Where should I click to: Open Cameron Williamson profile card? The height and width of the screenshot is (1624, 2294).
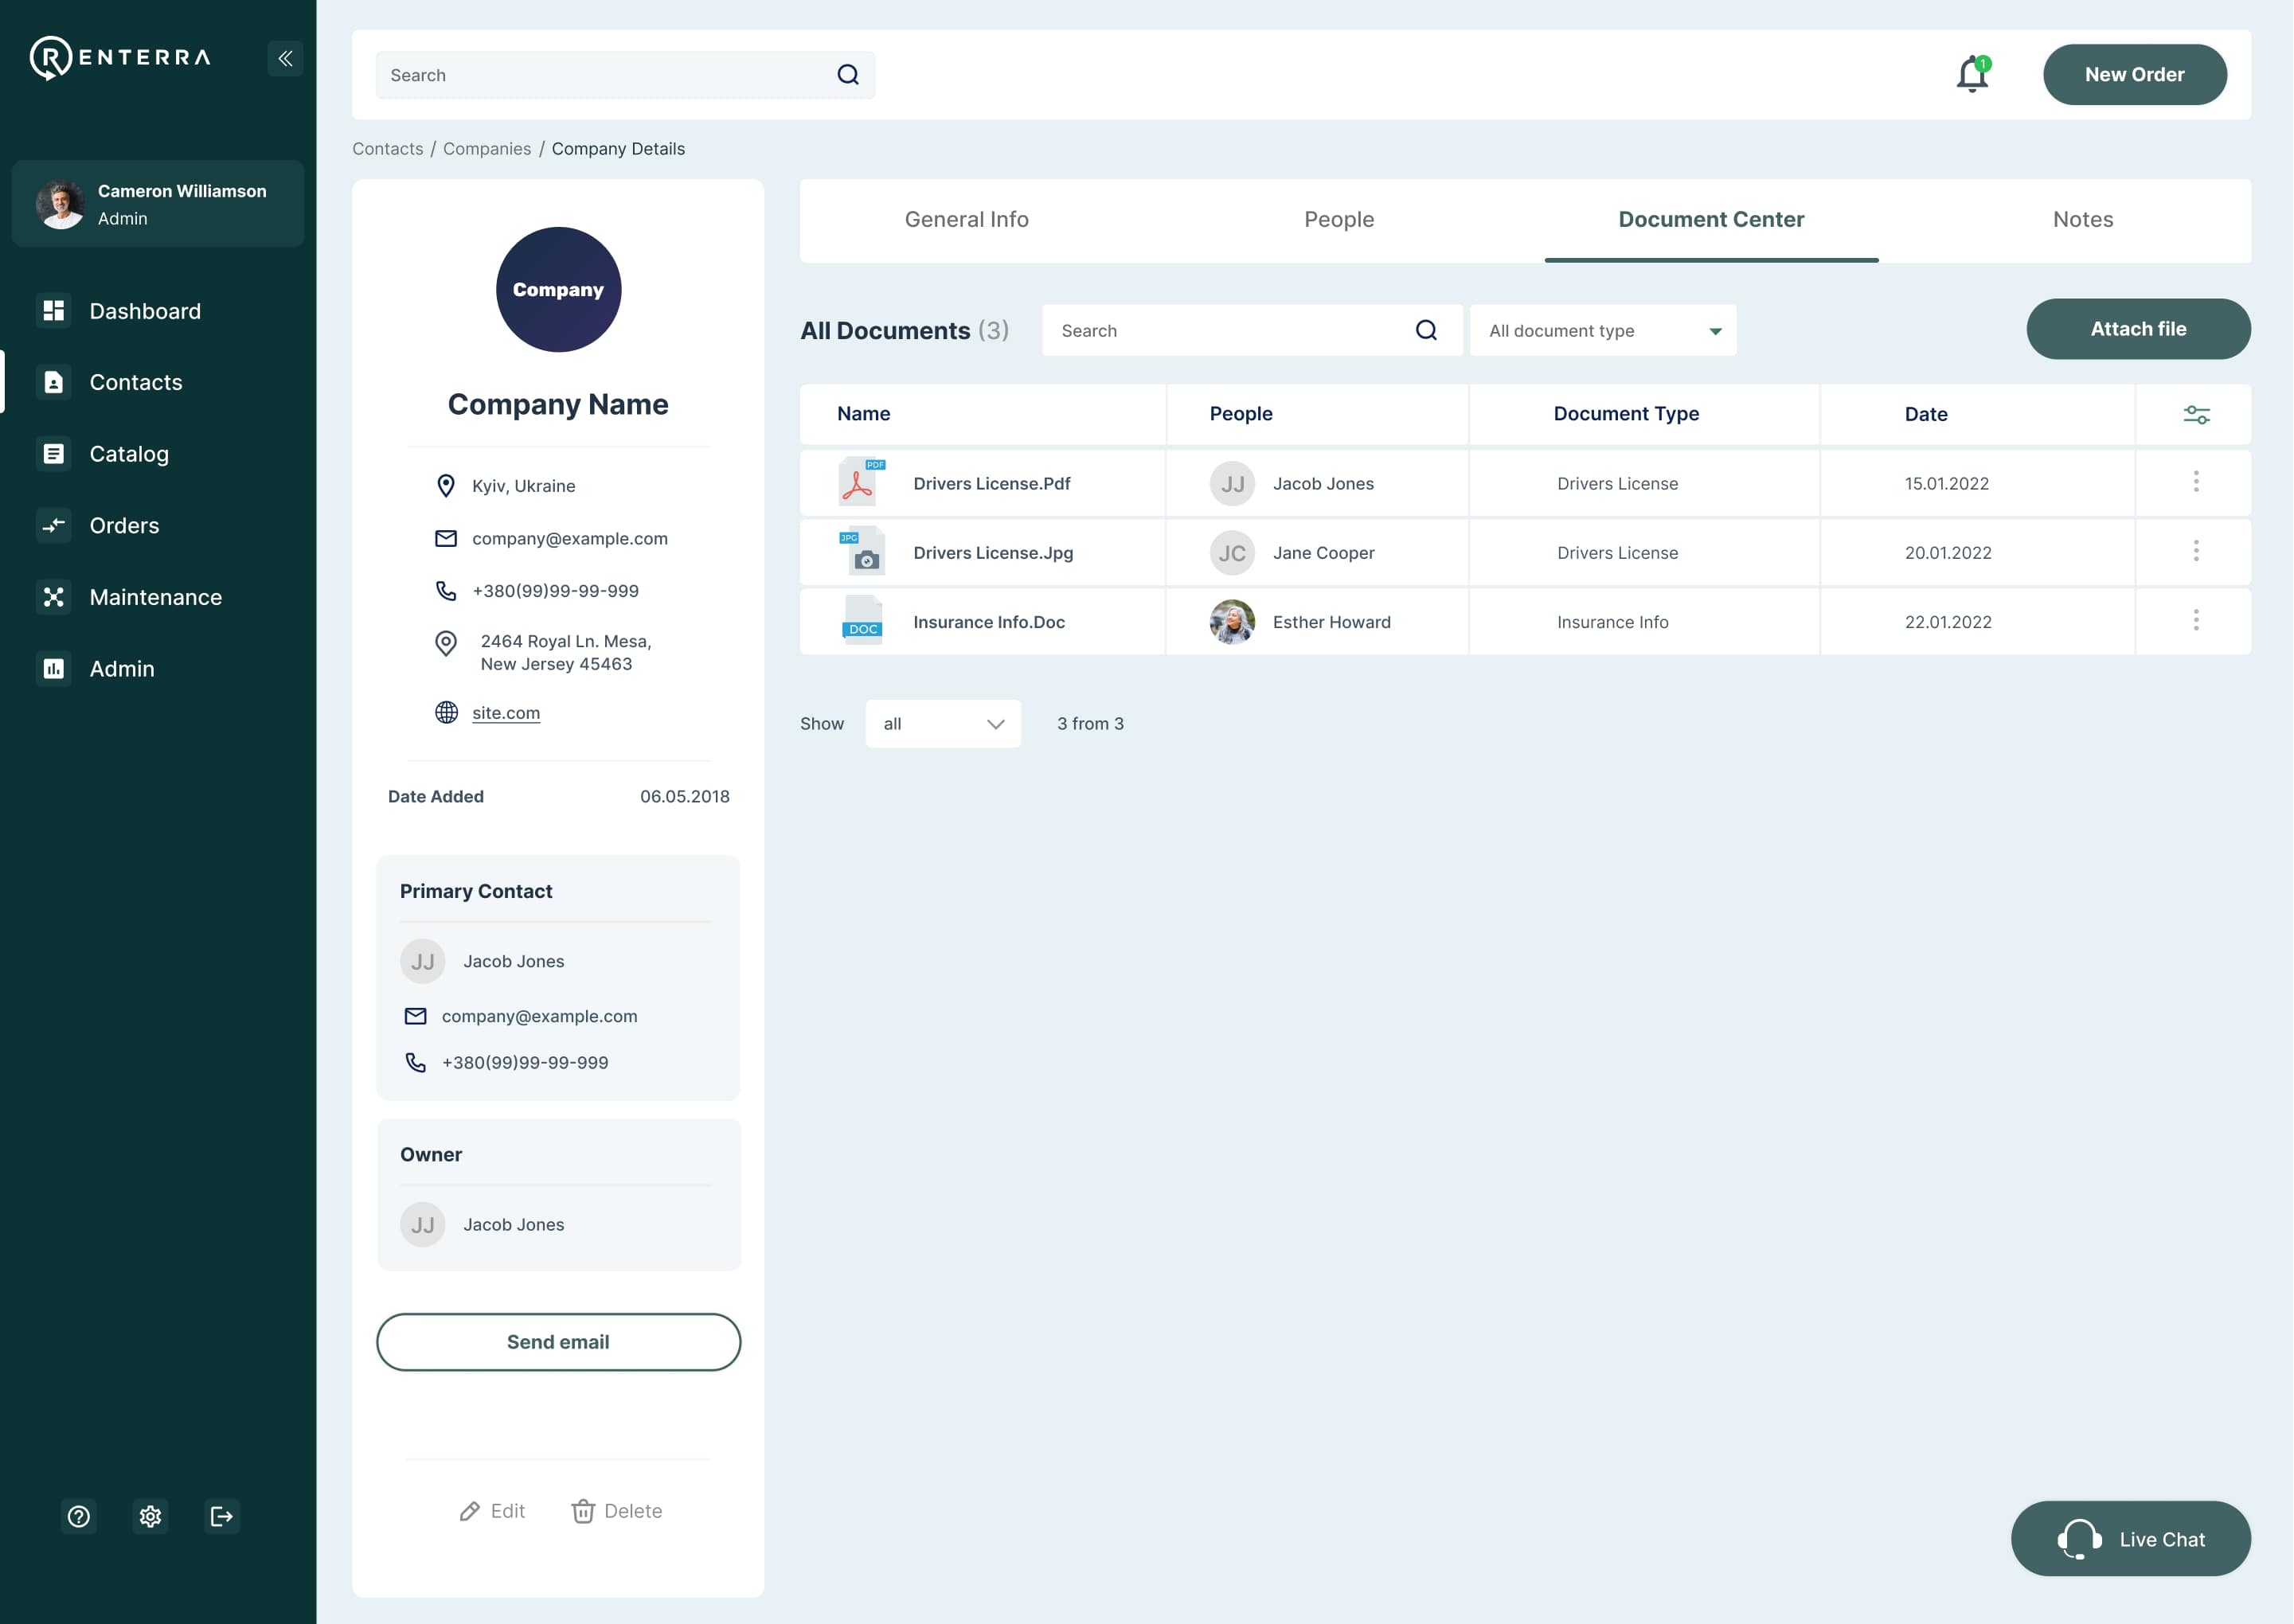point(157,204)
